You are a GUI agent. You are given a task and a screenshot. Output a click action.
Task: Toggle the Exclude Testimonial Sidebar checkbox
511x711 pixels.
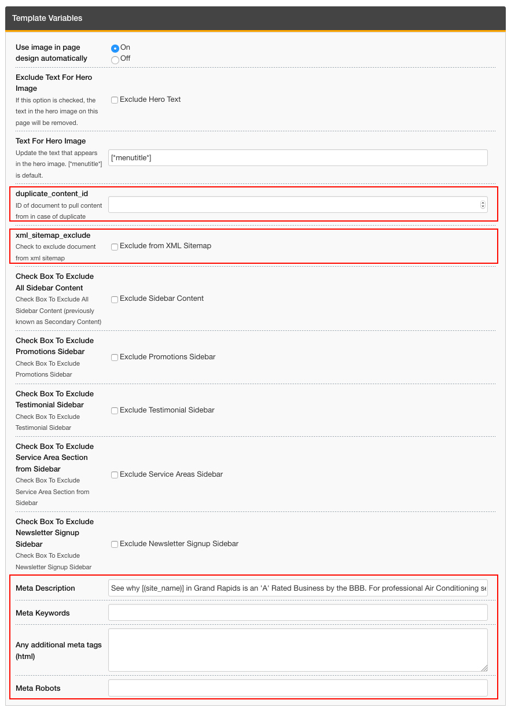tap(115, 411)
